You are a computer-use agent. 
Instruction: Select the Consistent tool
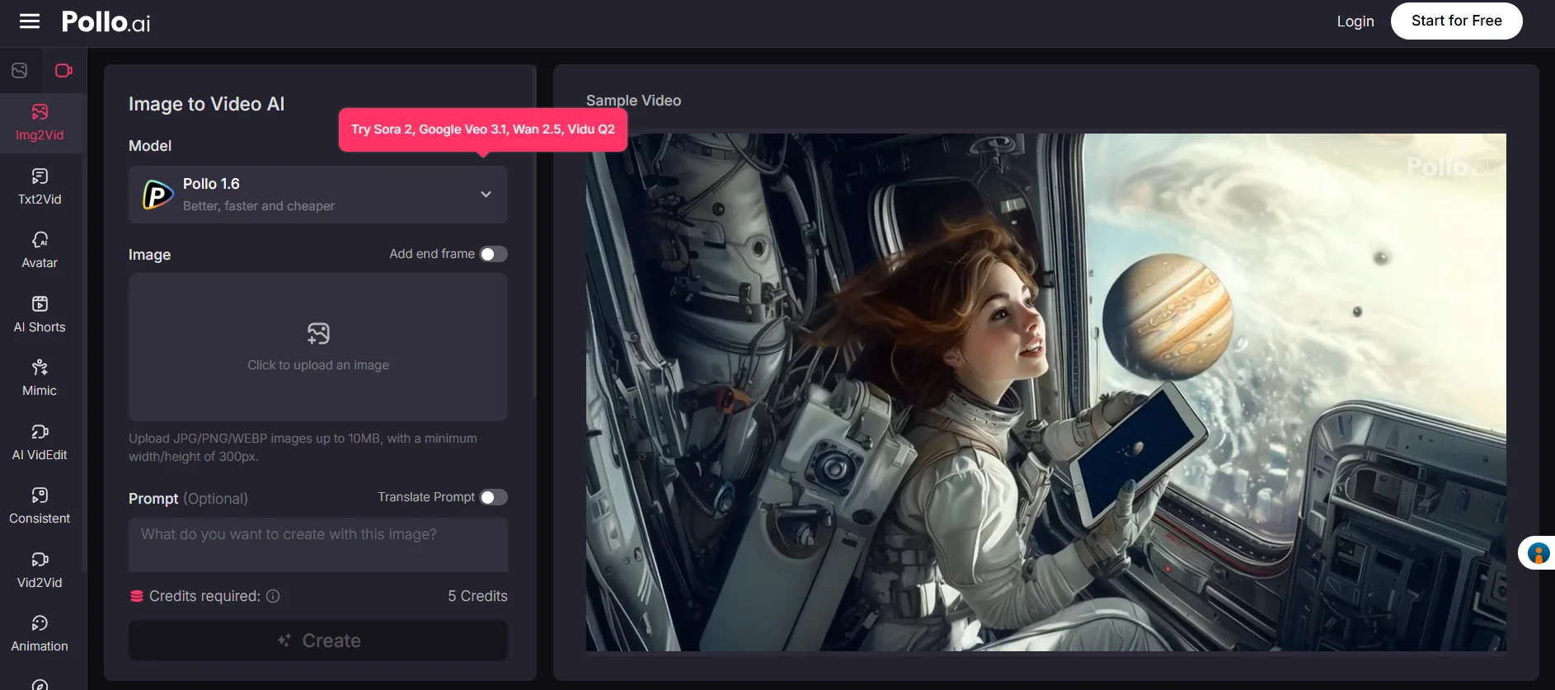tap(40, 505)
